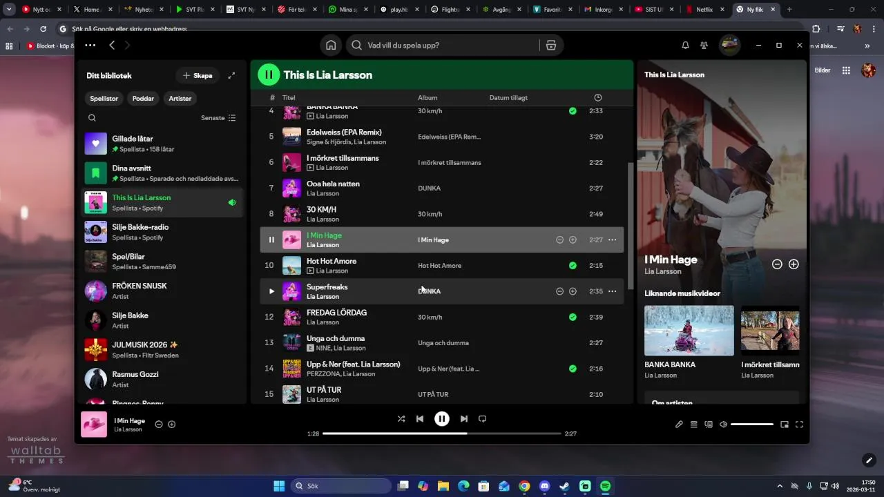Adjust the volume slider in the player bar
This screenshot has width=884, height=497.
click(752, 425)
